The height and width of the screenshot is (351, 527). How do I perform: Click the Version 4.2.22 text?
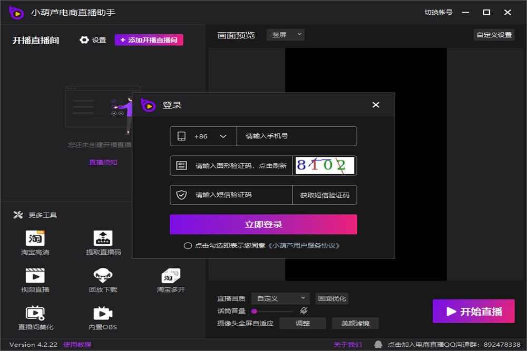pos(33,345)
